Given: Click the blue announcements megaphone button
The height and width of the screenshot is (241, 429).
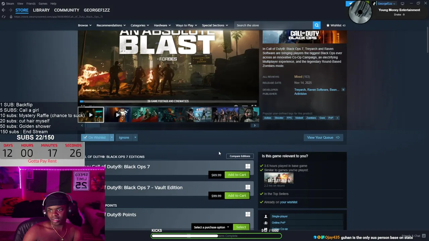Looking at the screenshot, I should (x=351, y=3).
